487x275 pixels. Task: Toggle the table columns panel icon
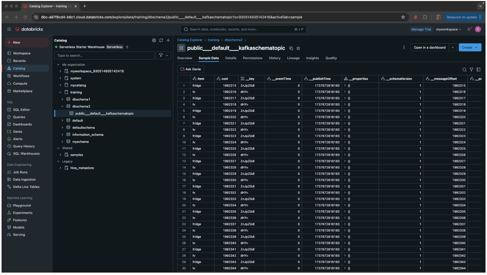478,70
